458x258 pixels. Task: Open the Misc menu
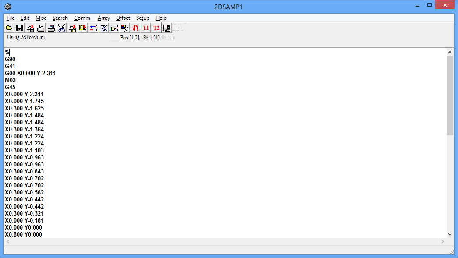coord(41,18)
